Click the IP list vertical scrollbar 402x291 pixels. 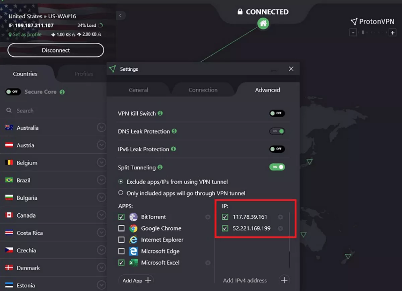pyautogui.click(x=289, y=239)
